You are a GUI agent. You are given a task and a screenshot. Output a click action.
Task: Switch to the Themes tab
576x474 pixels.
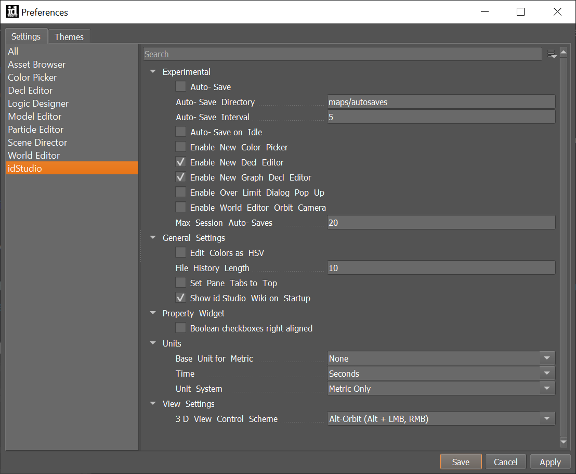coord(69,37)
